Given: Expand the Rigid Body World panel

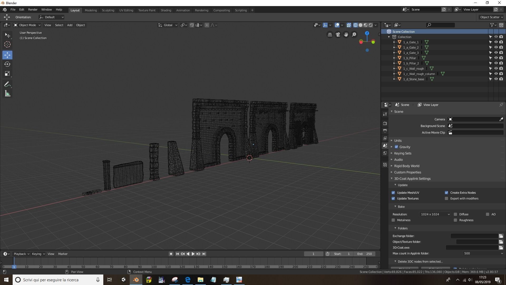Looking at the screenshot, I should coord(406,166).
